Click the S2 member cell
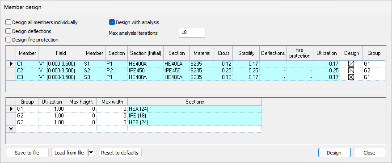 94,71
